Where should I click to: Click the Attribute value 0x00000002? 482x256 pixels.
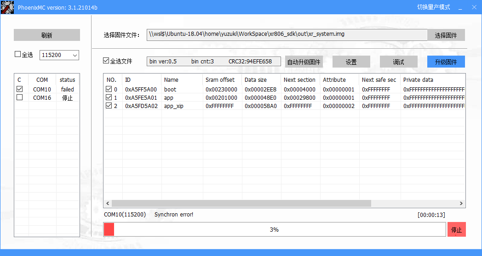(339, 106)
